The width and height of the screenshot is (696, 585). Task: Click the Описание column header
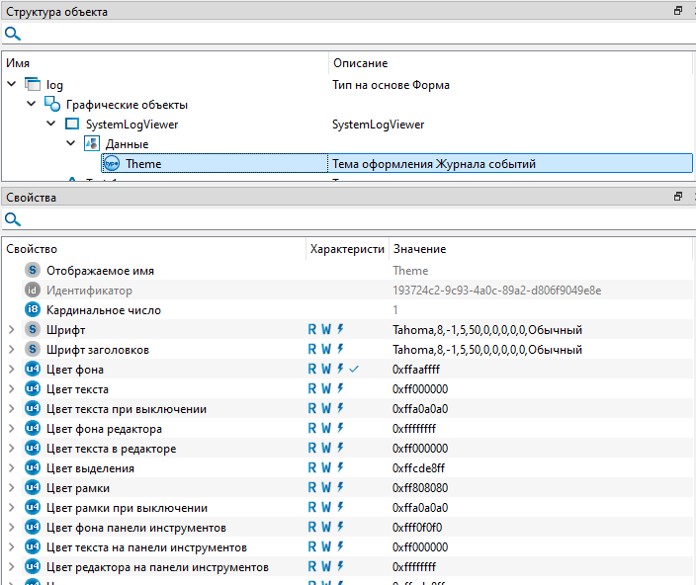click(360, 63)
